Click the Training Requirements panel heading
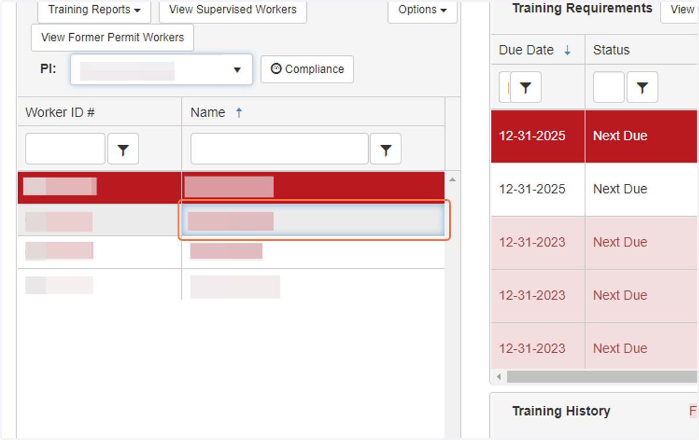This screenshot has height=440, width=699. click(x=582, y=8)
